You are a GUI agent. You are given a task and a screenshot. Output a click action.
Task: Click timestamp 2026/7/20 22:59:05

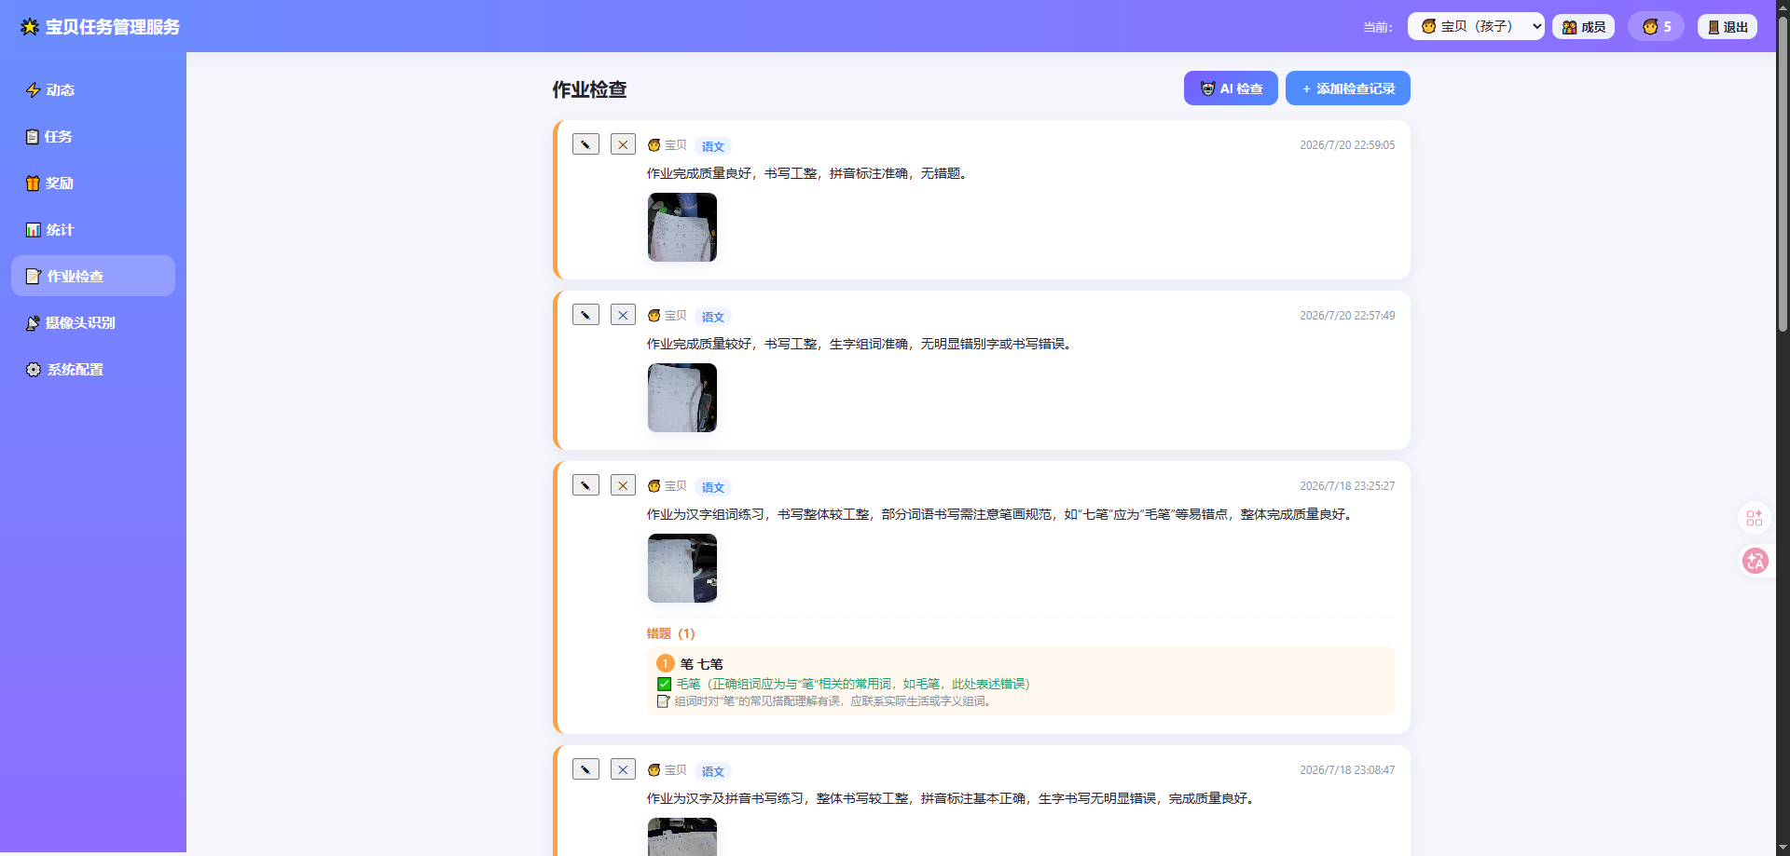(1347, 145)
